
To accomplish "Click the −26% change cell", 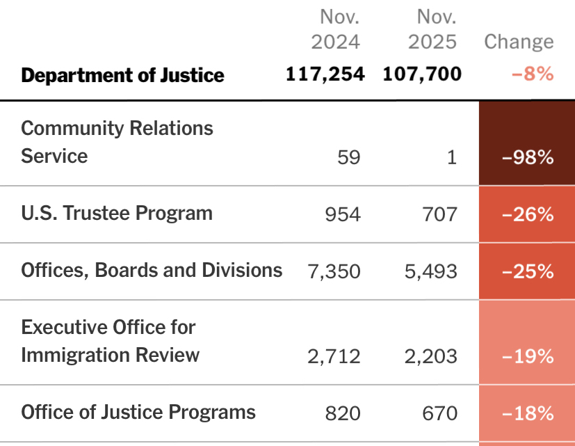I will [x=527, y=214].
